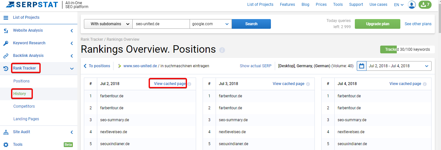Expand the Keyword Research menu chevron
The height and width of the screenshot is (150, 441).
click(72, 43)
